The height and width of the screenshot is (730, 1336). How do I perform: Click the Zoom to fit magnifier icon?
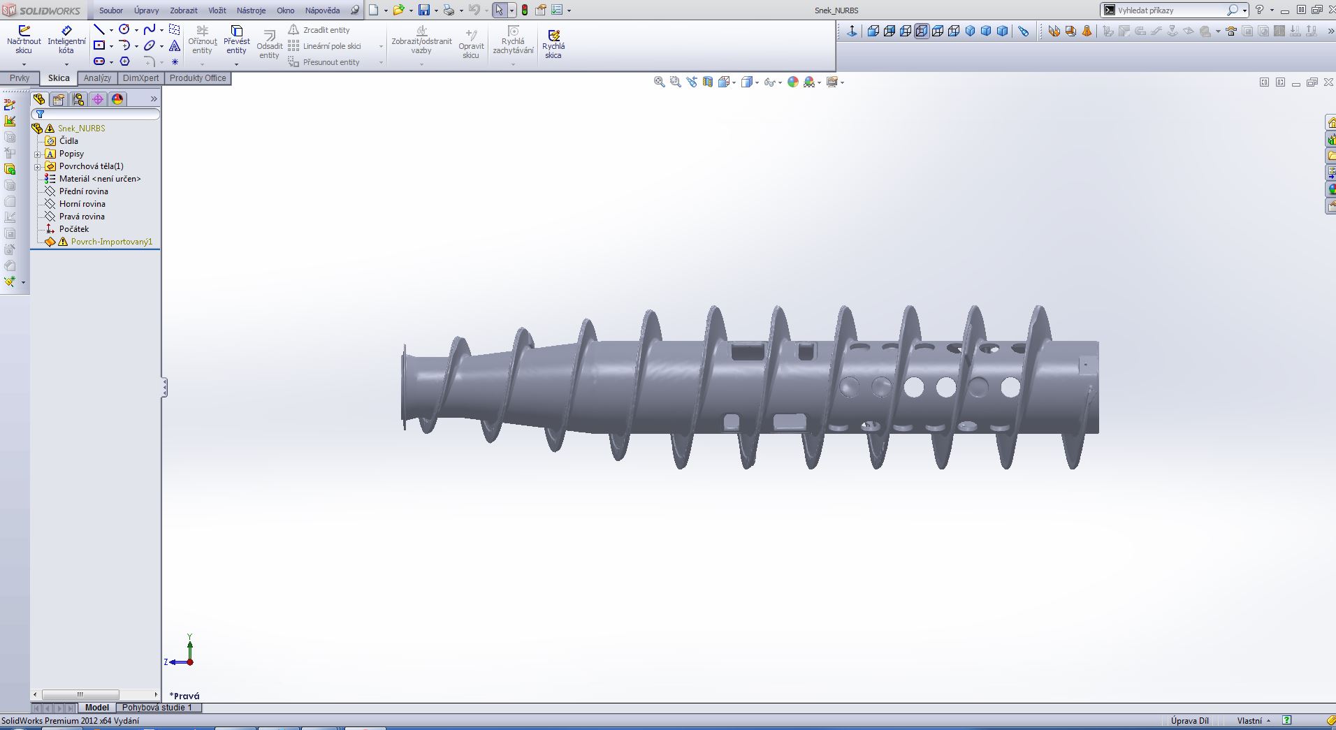(x=659, y=82)
